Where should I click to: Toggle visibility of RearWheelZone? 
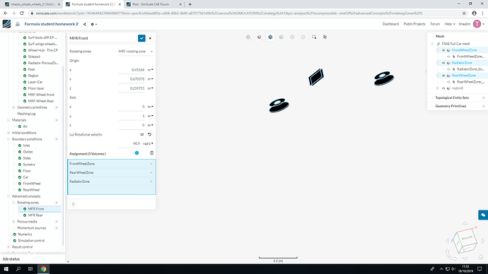tap(443, 76)
